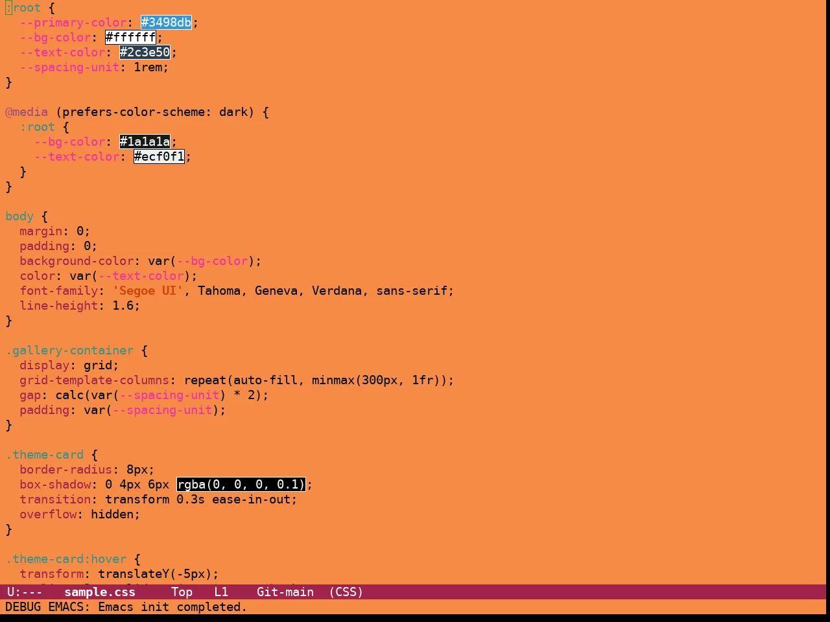Click the grid-template-columns property
Screen dimensions: 830x622
(x=95, y=380)
